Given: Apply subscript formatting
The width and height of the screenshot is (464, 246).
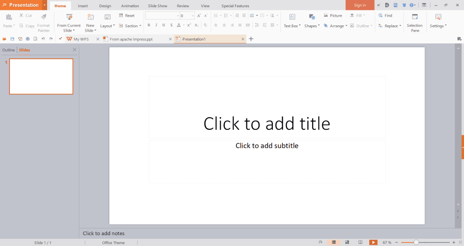Looking at the screenshot, I should tap(197, 25).
